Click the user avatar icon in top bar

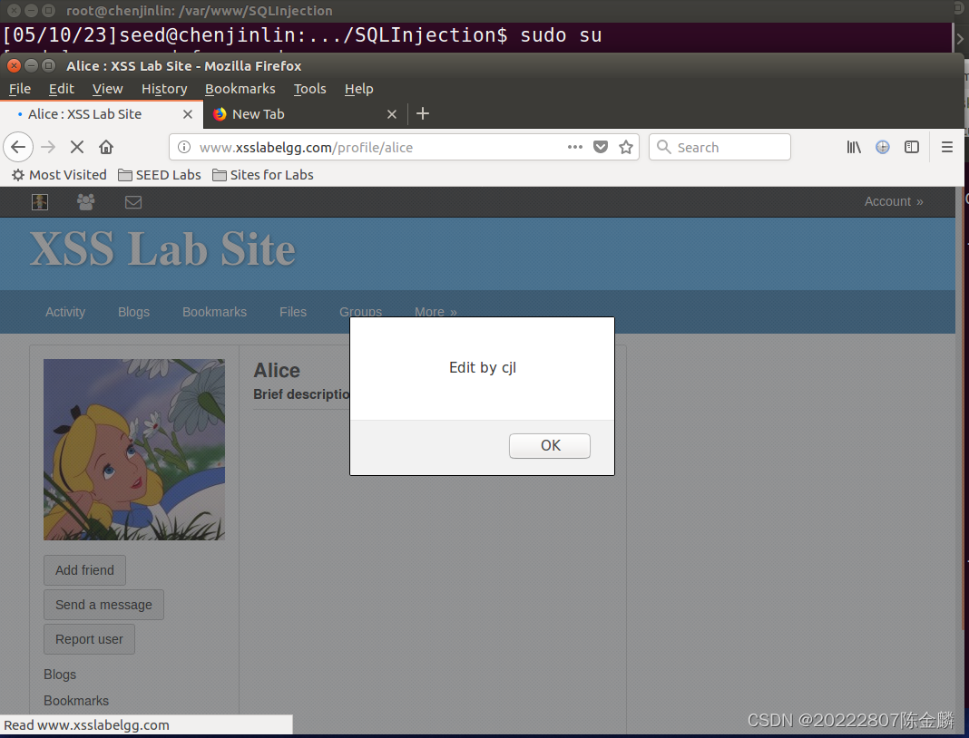pyautogui.click(x=40, y=202)
